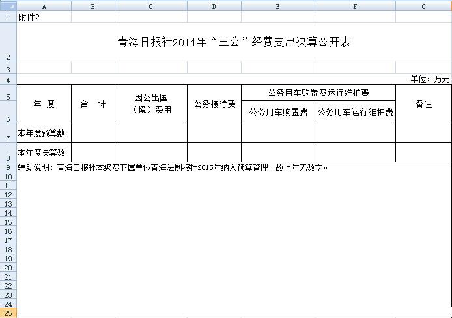452x318 pixels.
Task: Select row 12 header
Action: tap(8, 195)
